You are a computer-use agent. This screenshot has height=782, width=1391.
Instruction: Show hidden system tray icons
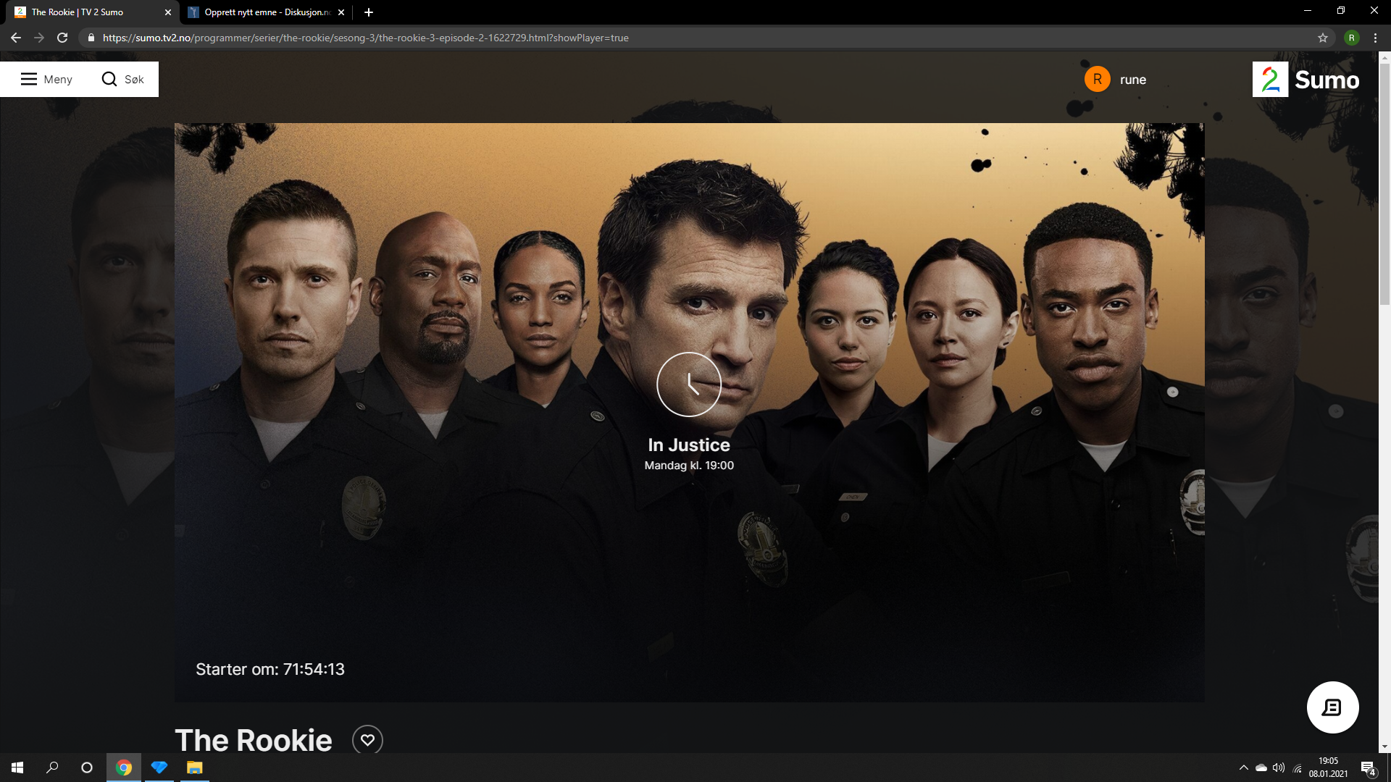pyautogui.click(x=1244, y=768)
